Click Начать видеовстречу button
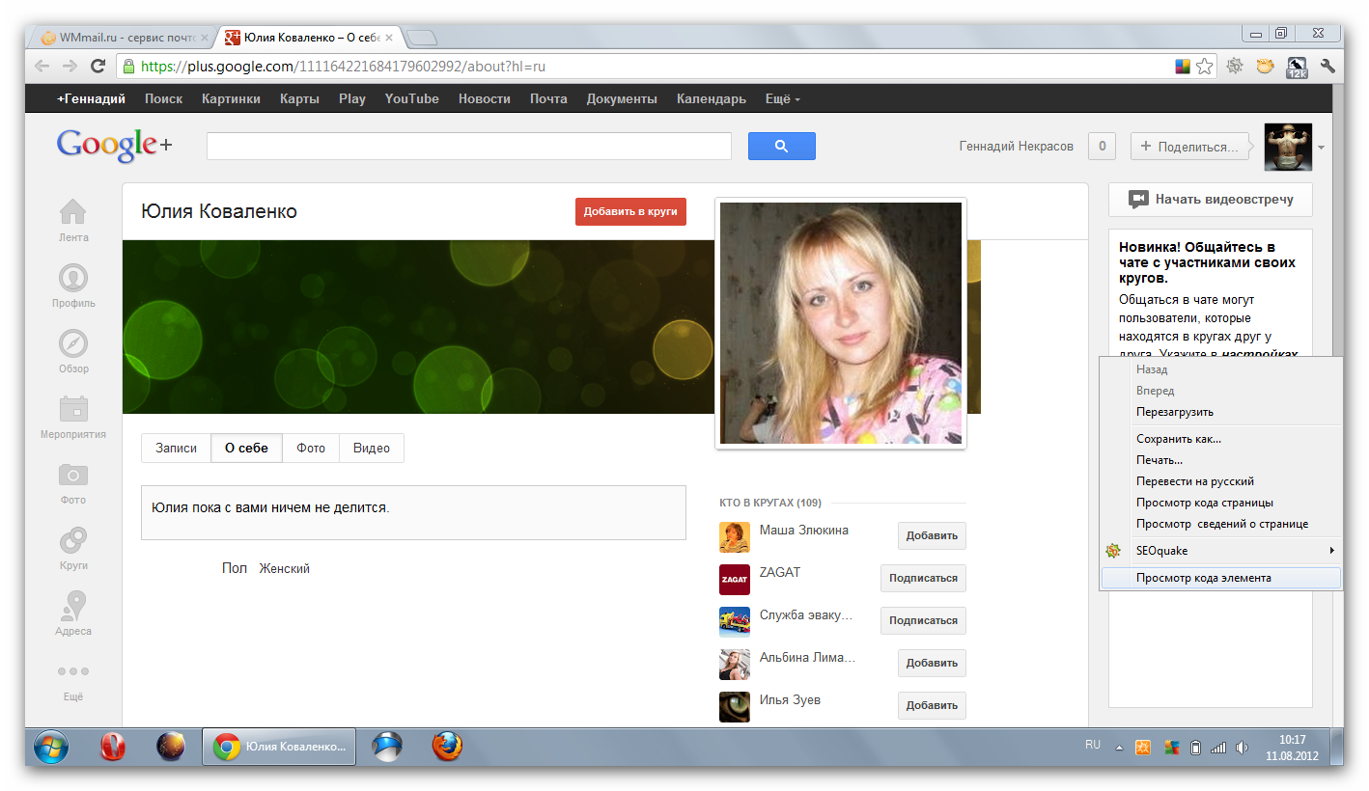This screenshot has height=791, width=1369. tap(1211, 200)
